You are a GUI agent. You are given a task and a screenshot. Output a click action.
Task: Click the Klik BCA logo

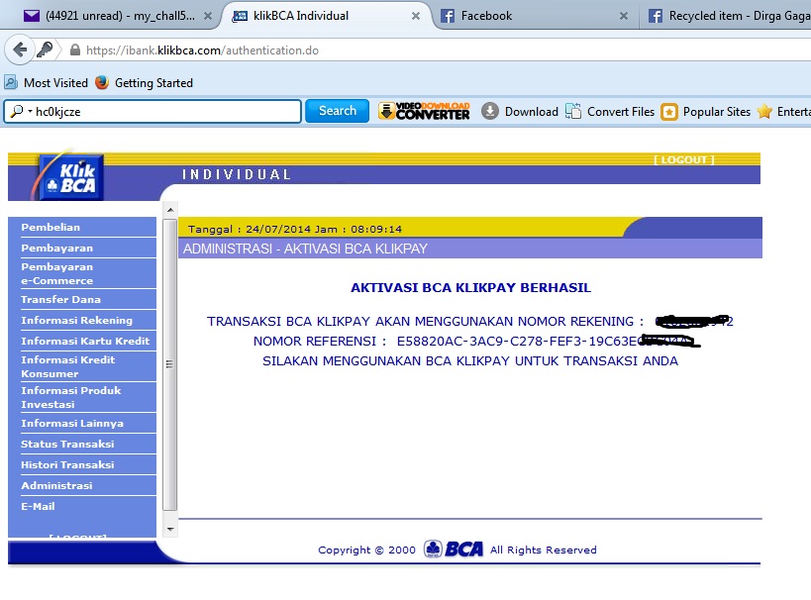[x=71, y=174]
